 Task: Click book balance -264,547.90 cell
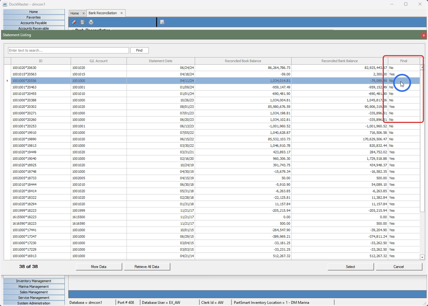tap(243, 230)
